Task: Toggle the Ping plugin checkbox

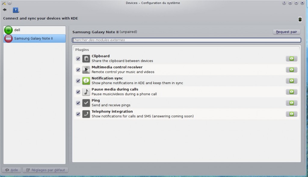Action: (x=78, y=103)
